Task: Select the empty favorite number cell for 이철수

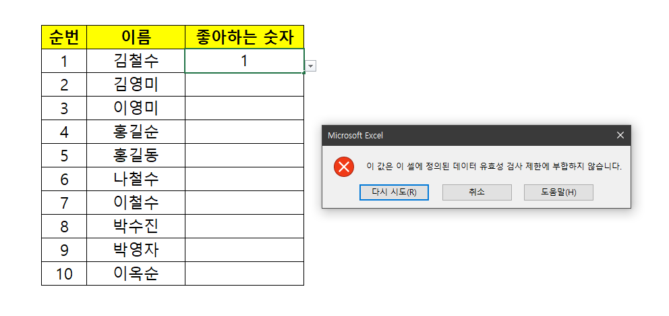Action: (x=245, y=203)
